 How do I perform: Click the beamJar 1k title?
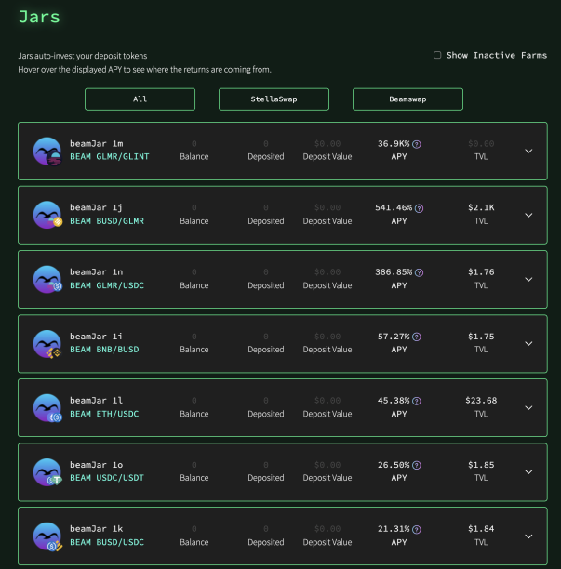(x=97, y=529)
